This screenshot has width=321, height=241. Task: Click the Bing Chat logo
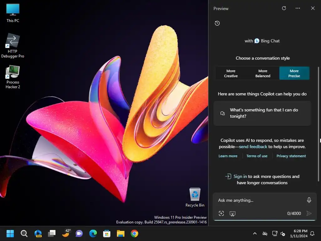[257, 41]
